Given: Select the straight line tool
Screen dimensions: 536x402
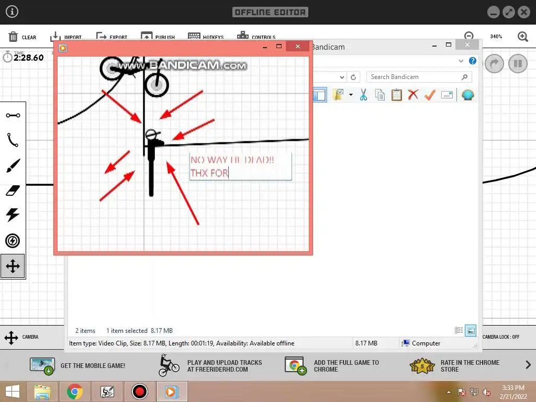Looking at the screenshot, I should tap(13, 115).
